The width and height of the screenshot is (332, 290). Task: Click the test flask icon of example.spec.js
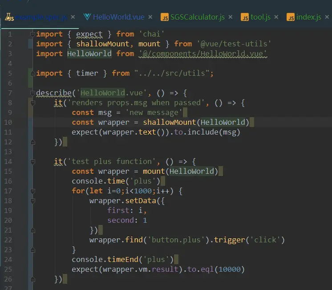tap(9, 17)
